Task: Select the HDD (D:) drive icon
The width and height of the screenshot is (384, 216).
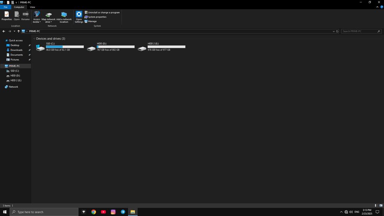Action: click(x=91, y=48)
